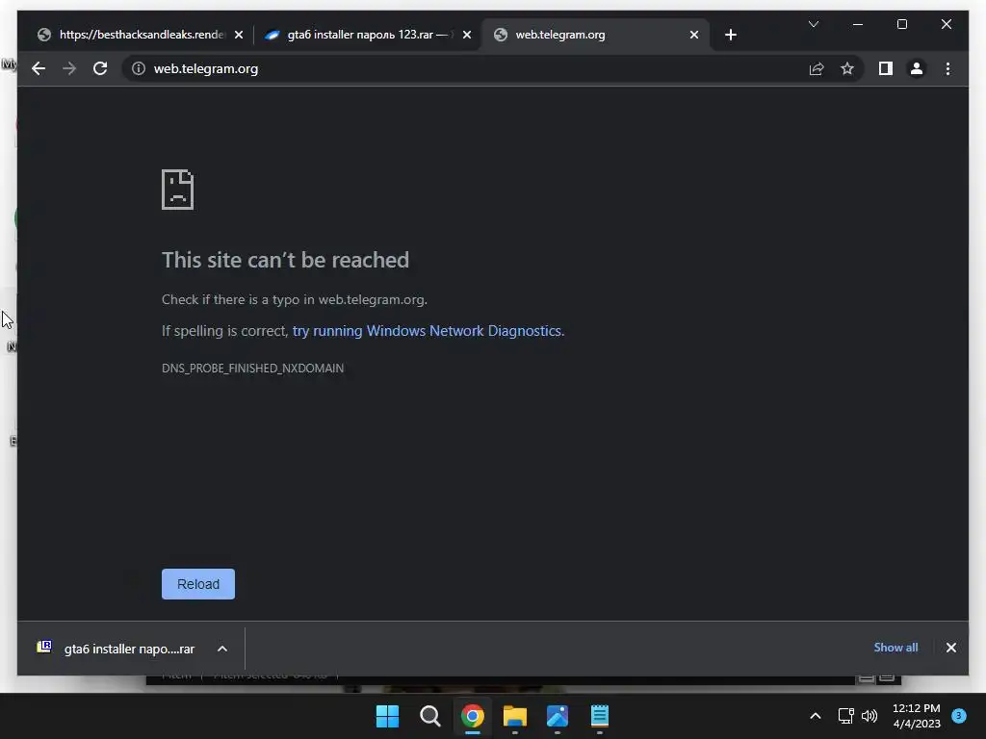Click the blue Reload button
This screenshot has width=986, height=739.
pyautogui.click(x=198, y=584)
